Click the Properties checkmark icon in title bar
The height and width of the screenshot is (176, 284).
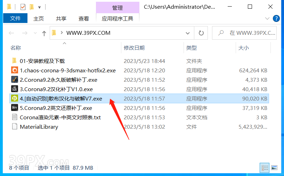23,7
